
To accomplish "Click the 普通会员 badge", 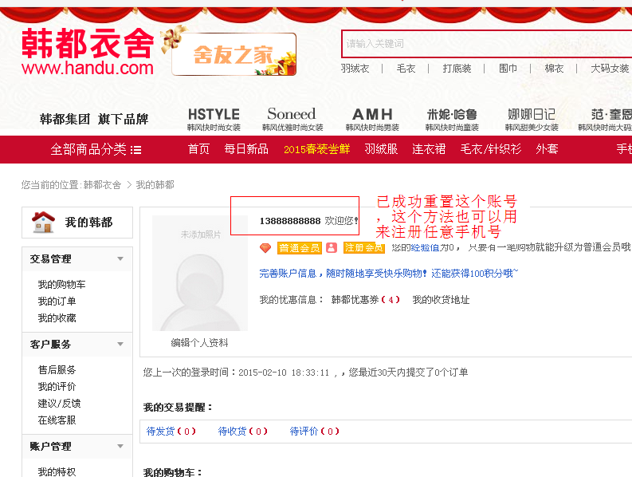I will [x=299, y=248].
